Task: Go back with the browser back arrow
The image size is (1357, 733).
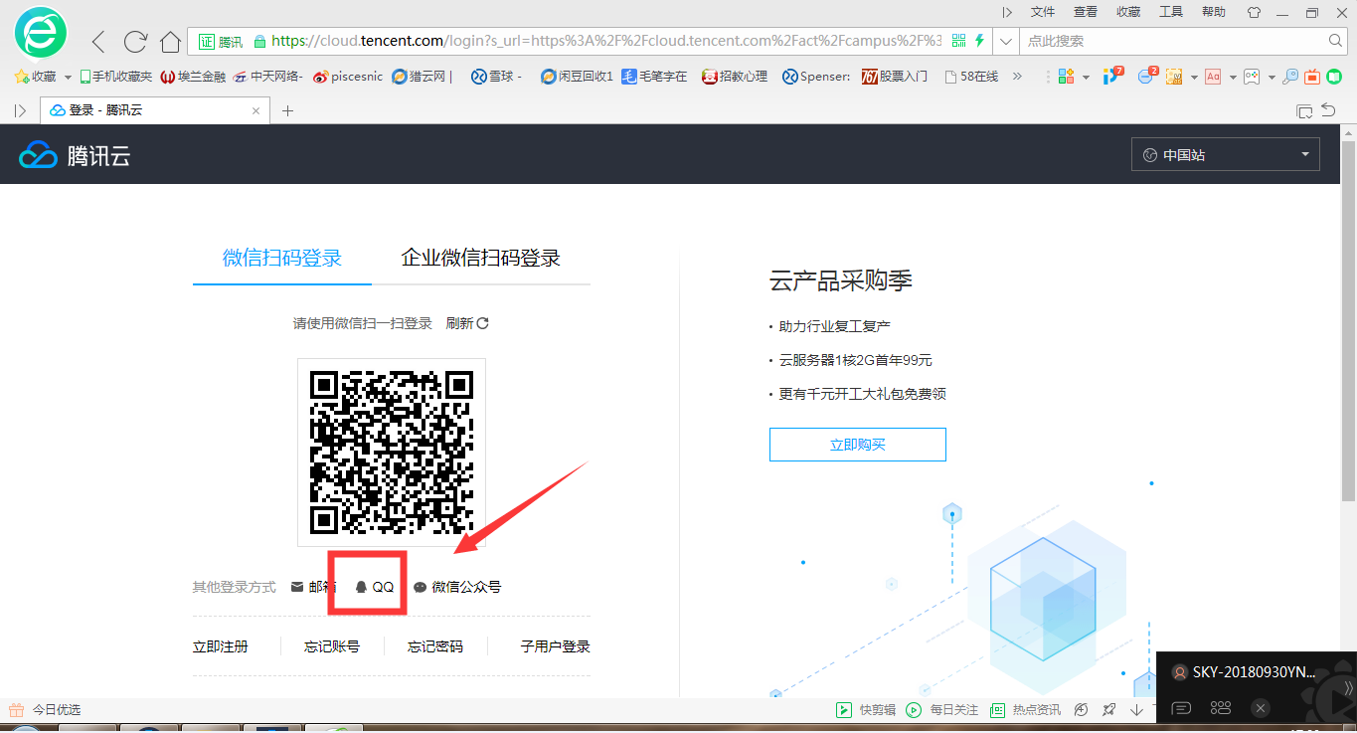Action: coord(98,41)
